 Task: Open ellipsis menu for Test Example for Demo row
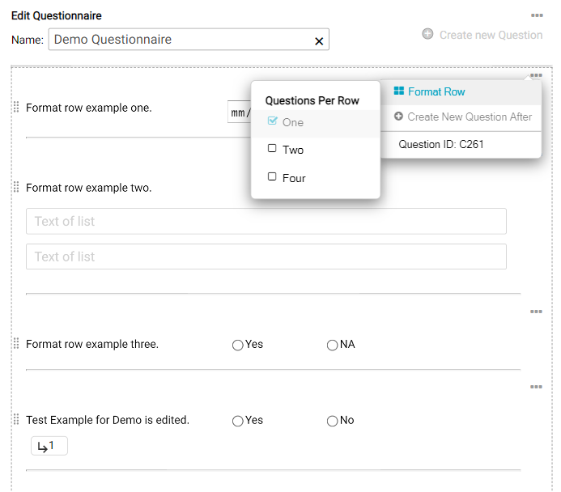pyautogui.click(x=536, y=387)
